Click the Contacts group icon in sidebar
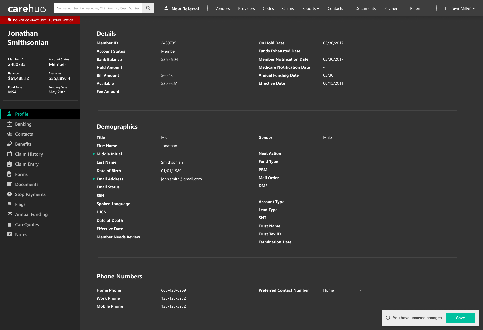Screen dimensions: 483x330 tap(9, 134)
